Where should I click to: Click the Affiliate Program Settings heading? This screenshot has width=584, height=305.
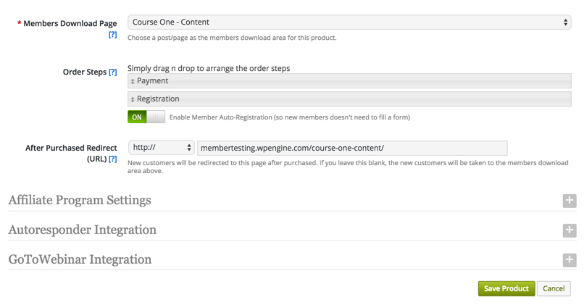[80, 200]
